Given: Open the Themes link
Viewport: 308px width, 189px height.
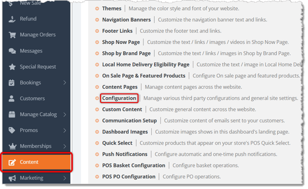Looking at the screenshot, I should click(112, 9).
